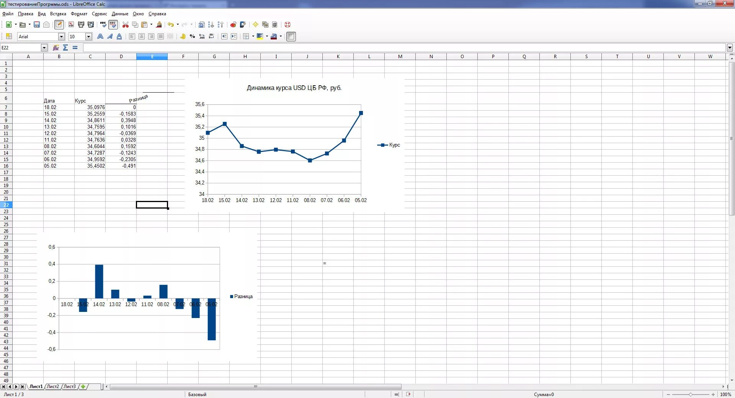This screenshot has width=735, height=398.
Task: Open Paste options dropdown arrow
Action: coord(151,24)
